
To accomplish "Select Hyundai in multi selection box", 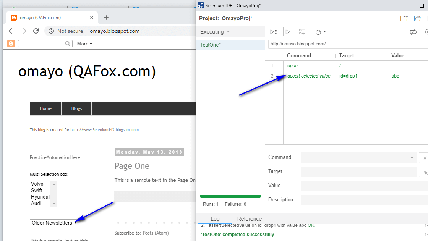I will (x=41, y=197).
